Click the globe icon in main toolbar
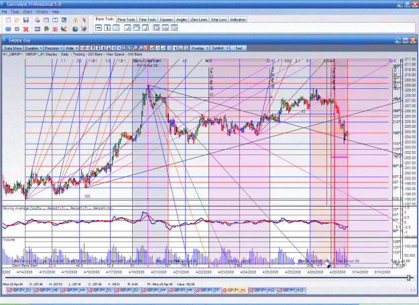419x305 pixels. pyautogui.click(x=75, y=29)
